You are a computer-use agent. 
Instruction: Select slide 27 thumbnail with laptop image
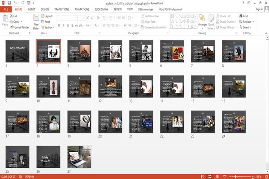[79, 157]
